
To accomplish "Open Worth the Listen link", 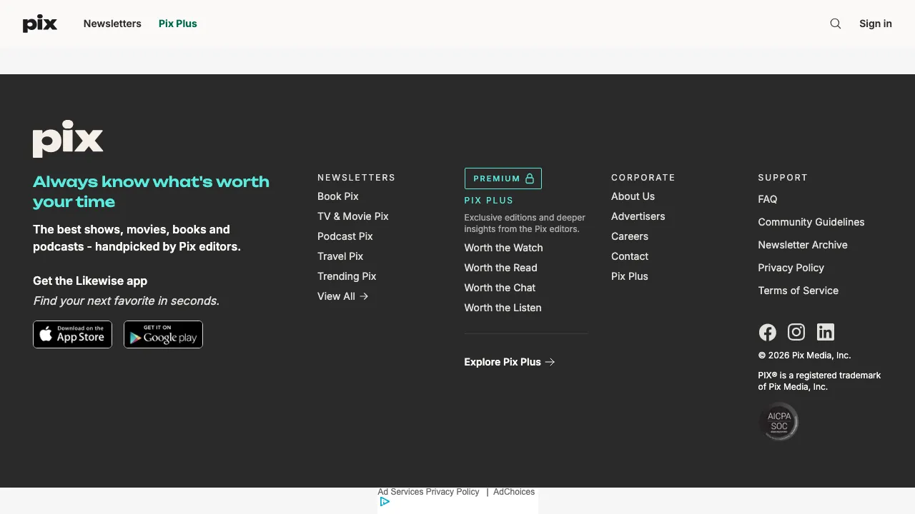I will [503, 308].
